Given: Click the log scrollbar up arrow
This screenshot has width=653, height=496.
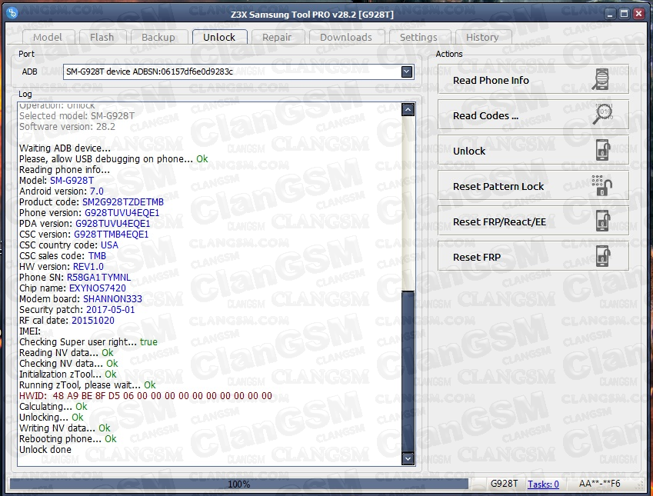Looking at the screenshot, I should click(408, 110).
